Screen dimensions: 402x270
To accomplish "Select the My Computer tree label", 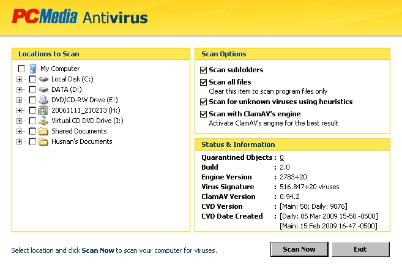I will [x=60, y=69].
